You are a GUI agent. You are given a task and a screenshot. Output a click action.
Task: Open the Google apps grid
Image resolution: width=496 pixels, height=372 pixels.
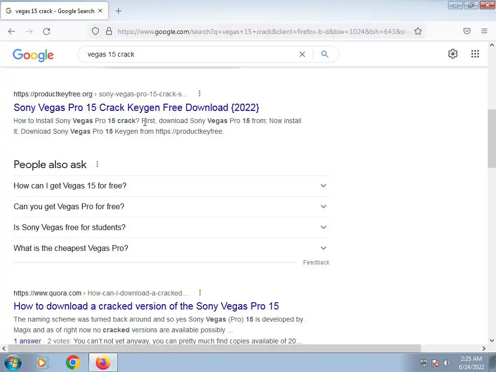pyautogui.click(x=475, y=54)
